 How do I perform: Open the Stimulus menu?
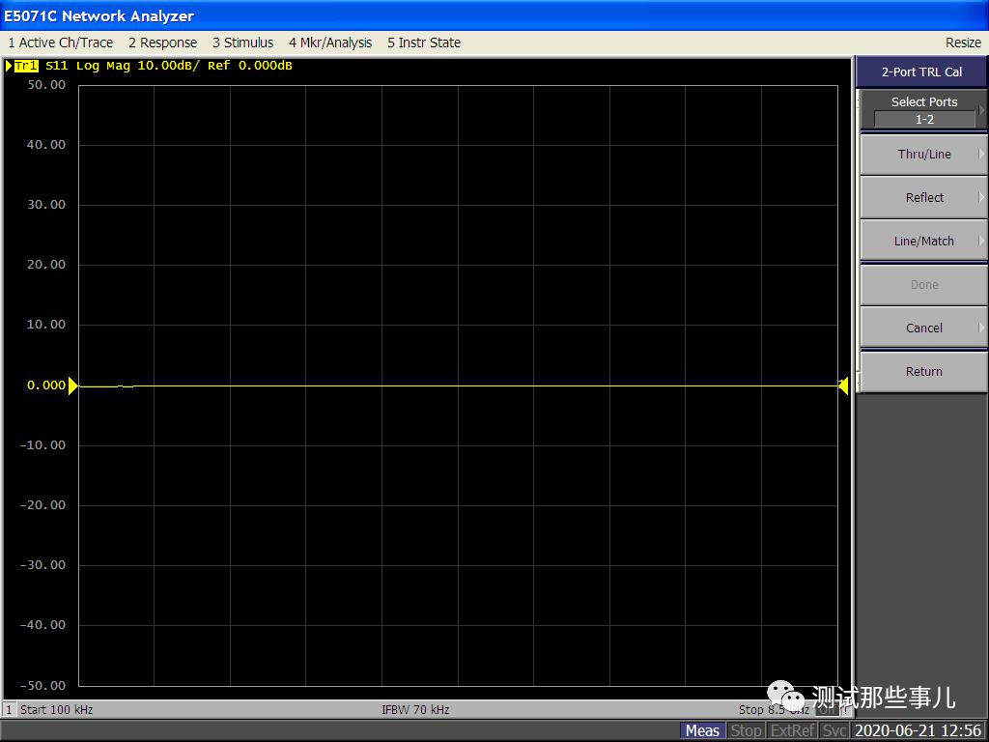pos(242,43)
